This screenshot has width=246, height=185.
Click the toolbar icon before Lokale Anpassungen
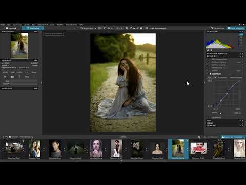141,28
